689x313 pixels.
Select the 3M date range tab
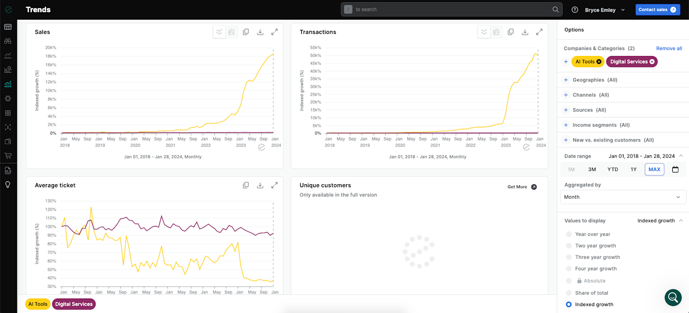(x=592, y=170)
